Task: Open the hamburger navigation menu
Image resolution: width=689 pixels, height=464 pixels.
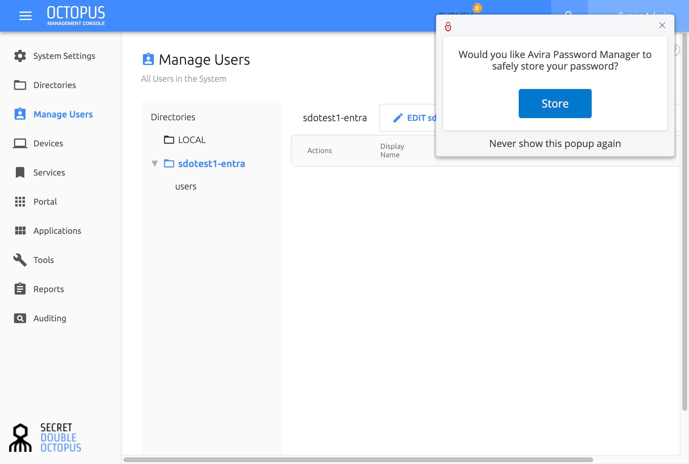Action: pos(26,16)
